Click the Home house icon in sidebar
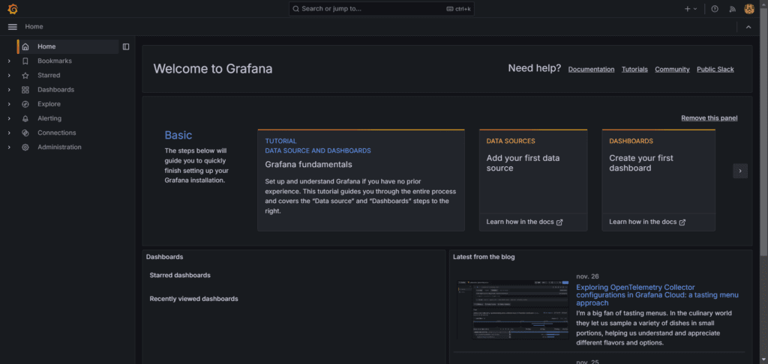Viewport: 768px width, 364px height. [x=25, y=46]
